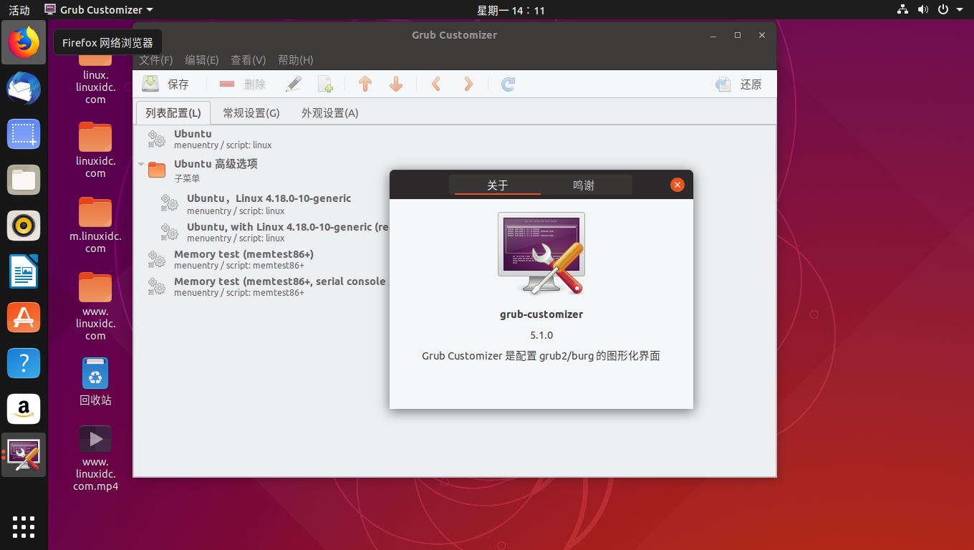The width and height of the screenshot is (974, 550).
Task: Close the About dialog
Action: pyautogui.click(x=678, y=185)
